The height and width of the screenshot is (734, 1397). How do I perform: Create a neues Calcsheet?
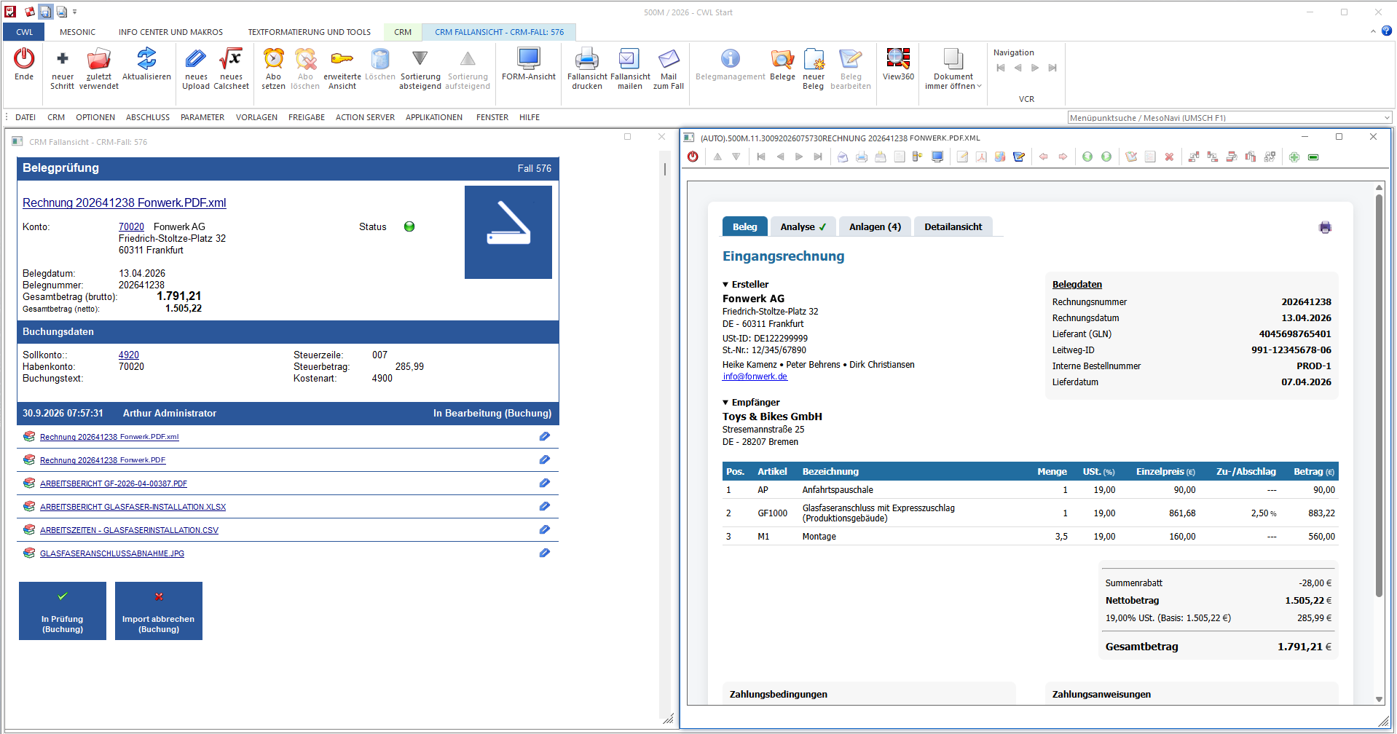pyautogui.click(x=231, y=58)
